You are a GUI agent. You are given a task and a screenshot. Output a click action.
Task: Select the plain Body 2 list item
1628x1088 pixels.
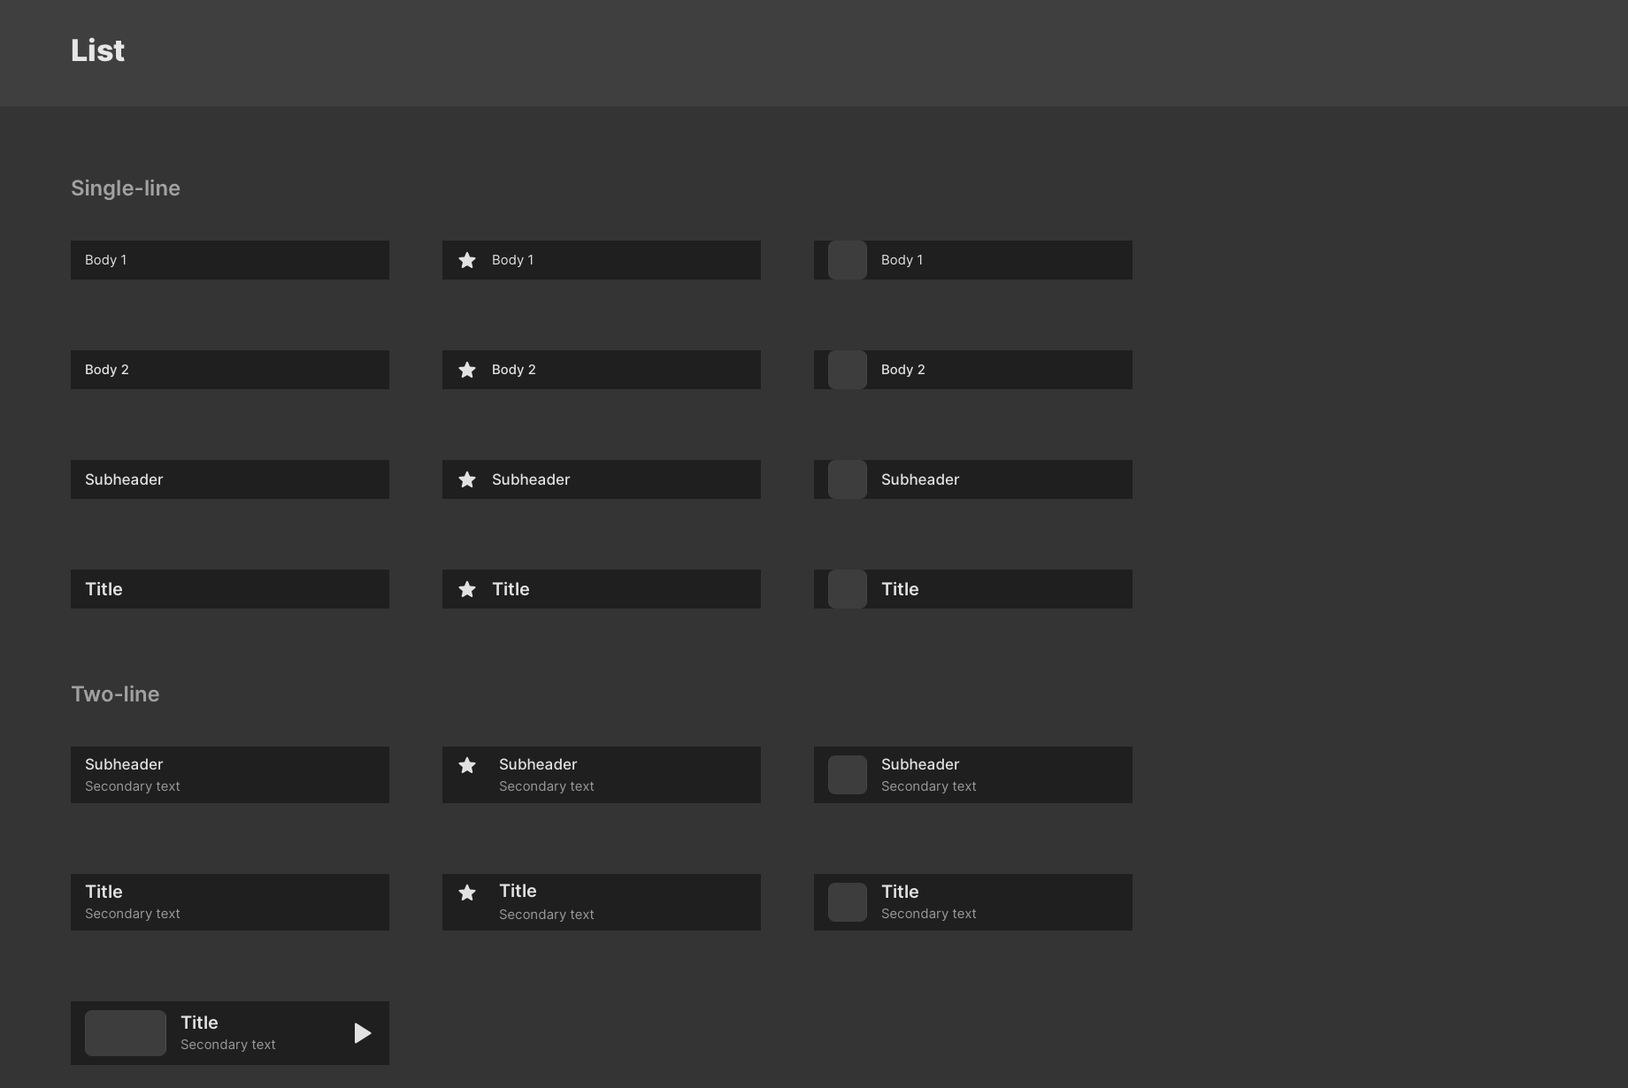point(230,370)
